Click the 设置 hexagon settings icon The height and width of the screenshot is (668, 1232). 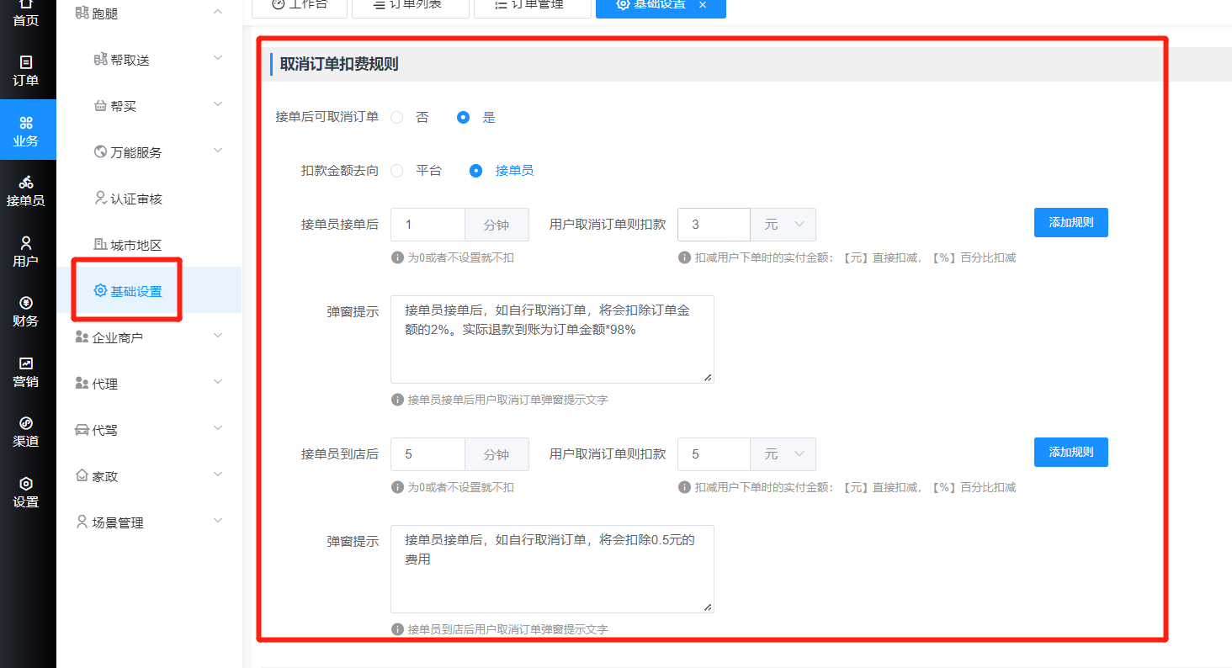tap(26, 484)
